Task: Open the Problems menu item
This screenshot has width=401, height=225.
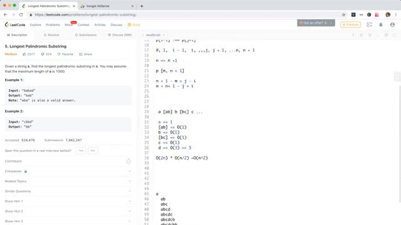Action: coord(53,25)
